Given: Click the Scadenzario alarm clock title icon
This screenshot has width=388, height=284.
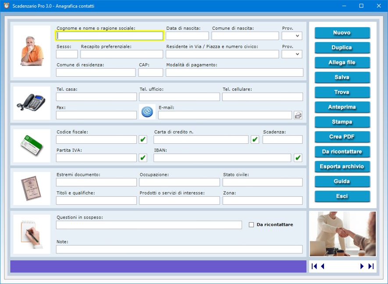Looking at the screenshot, I should (7, 6).
